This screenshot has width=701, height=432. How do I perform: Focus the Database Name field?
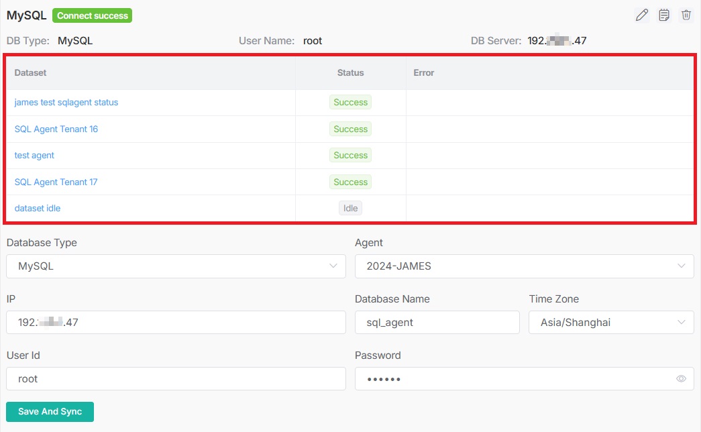[x=437, y=323]
